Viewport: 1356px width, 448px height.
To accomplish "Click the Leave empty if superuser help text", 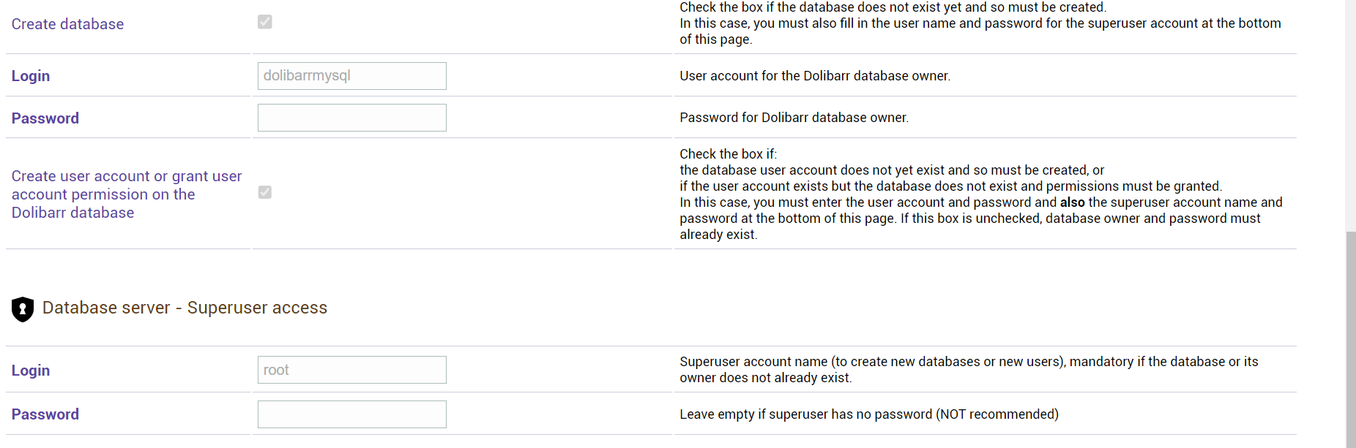I will tap(869, 414).
